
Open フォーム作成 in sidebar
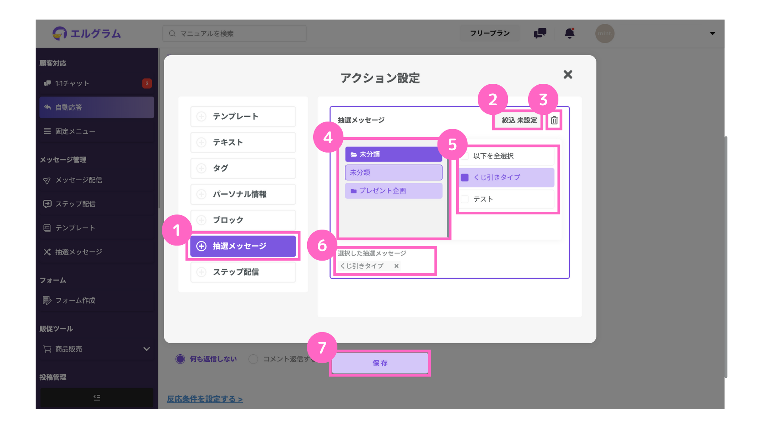pos(97,300)
